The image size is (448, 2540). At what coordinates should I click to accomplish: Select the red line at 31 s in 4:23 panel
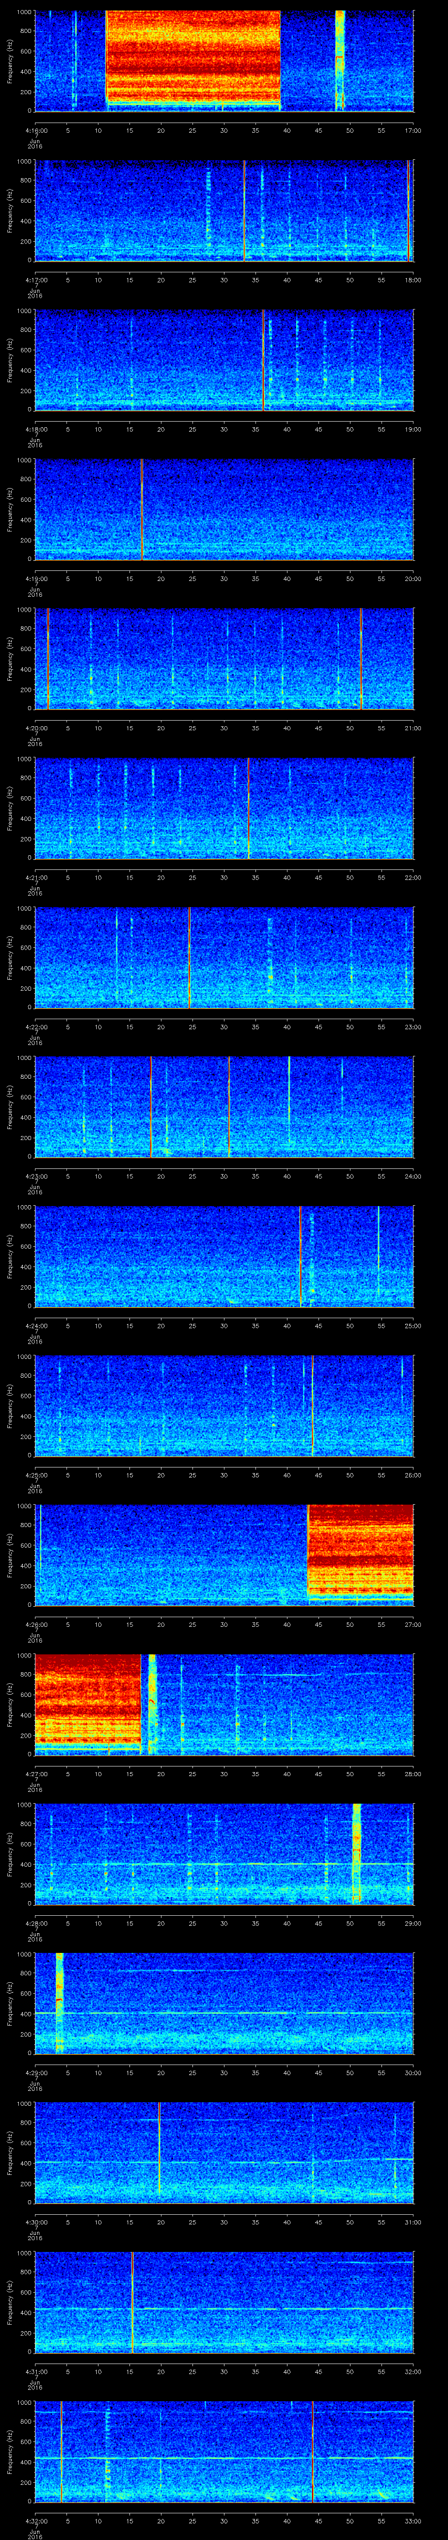coord(228,1106)
